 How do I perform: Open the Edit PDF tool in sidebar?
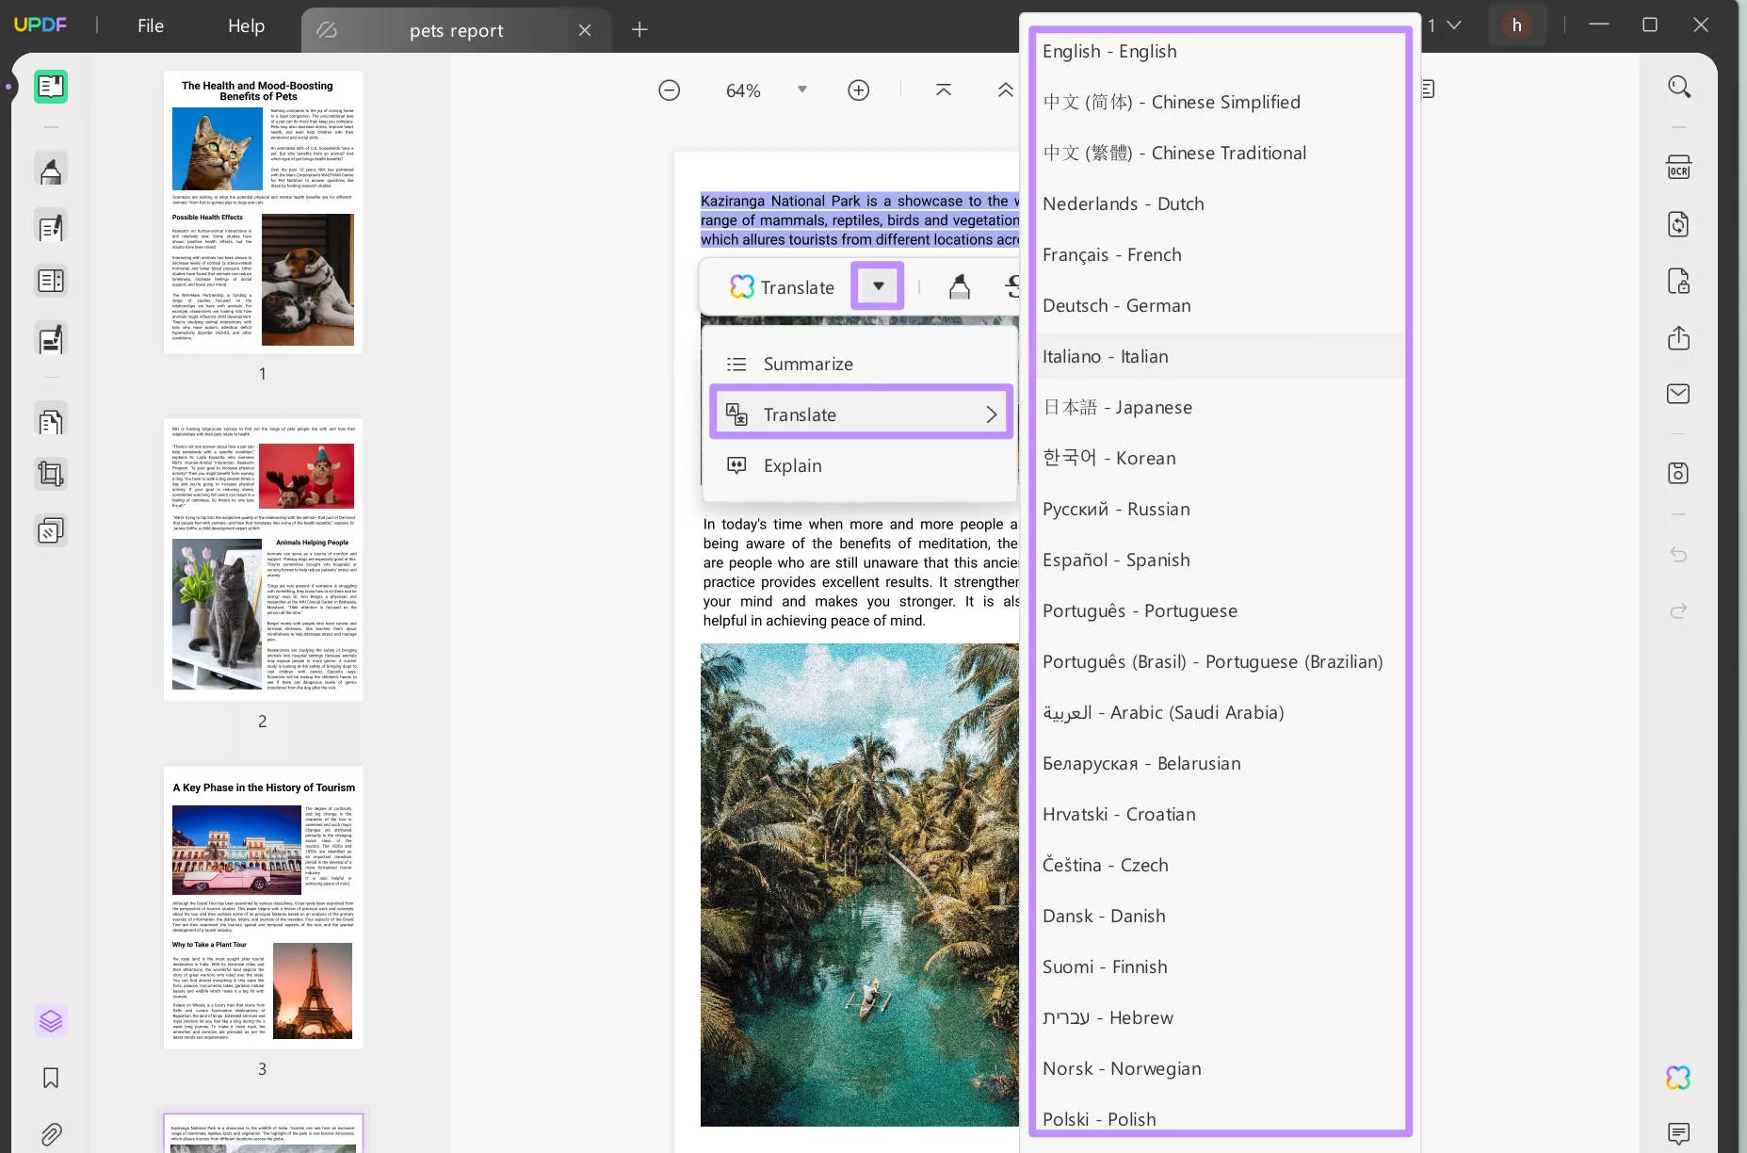[x=51, y=226]
